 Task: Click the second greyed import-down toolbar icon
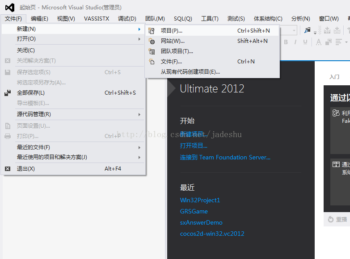pos(337,30)
